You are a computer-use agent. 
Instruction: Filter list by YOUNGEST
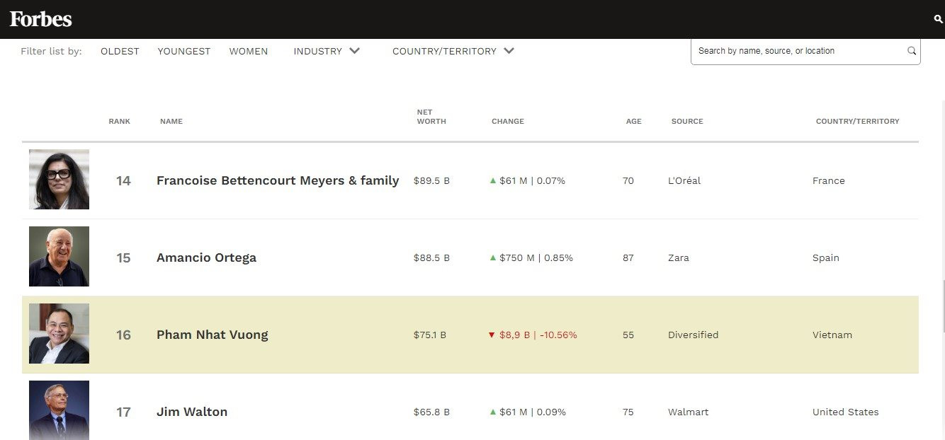[x=184, y=52]
